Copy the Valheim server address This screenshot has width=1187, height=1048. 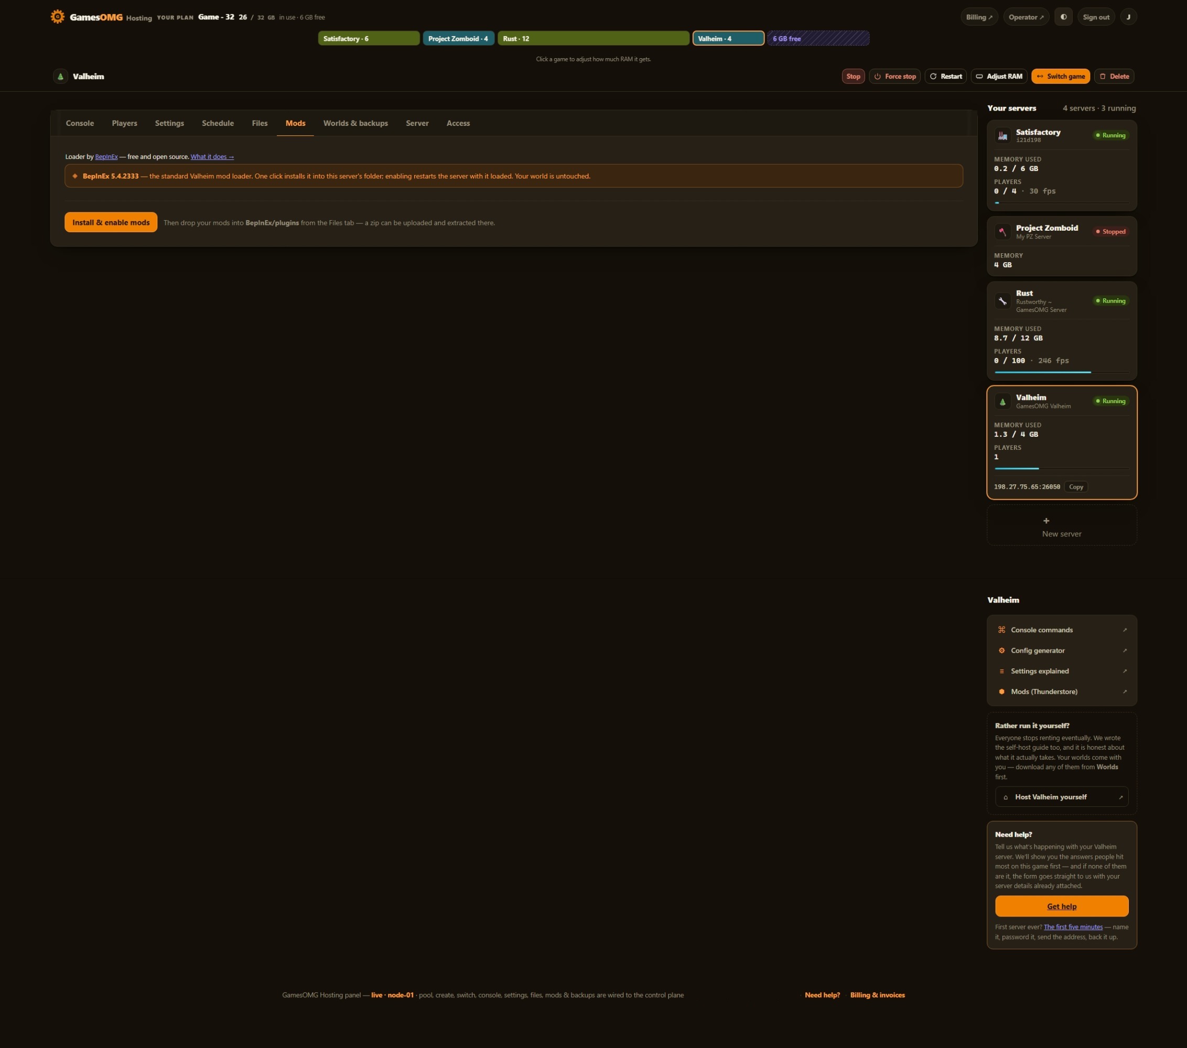click(x=1075, y=487)
